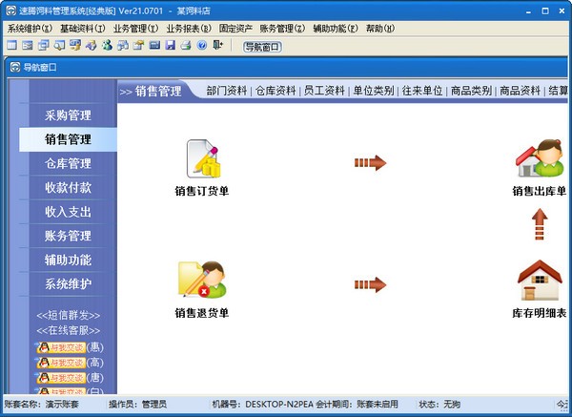Select 收款付款 in the sidebar
This screenshot has height=417, width=572.
pyautogui.click(x=69, y=188)
